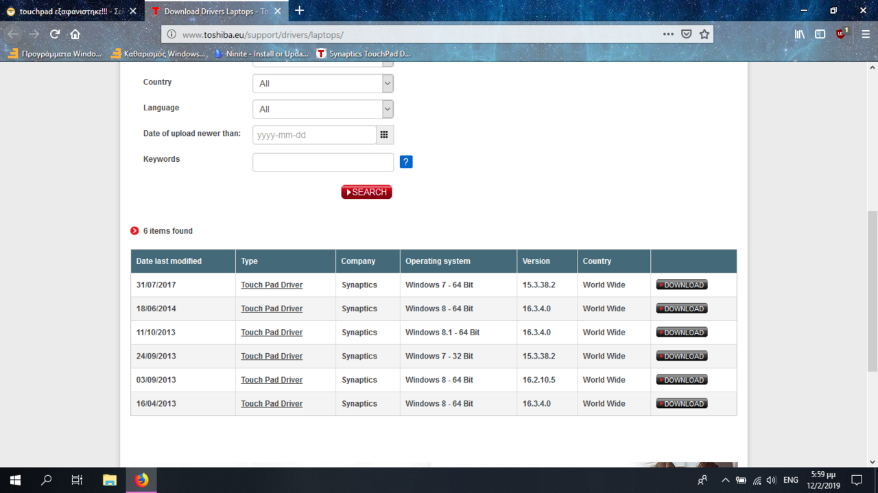Bookmark this page with the star icon

[x=704, y=34]
